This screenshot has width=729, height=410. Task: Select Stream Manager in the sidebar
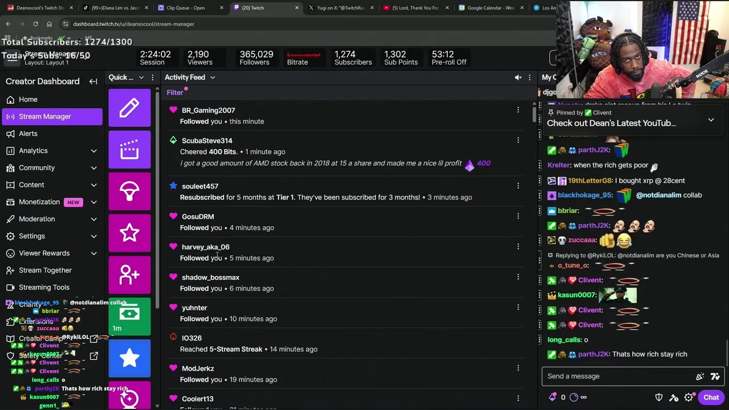coord(52,116)
